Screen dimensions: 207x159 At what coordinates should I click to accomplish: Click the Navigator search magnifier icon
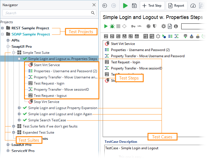point(93,13)
